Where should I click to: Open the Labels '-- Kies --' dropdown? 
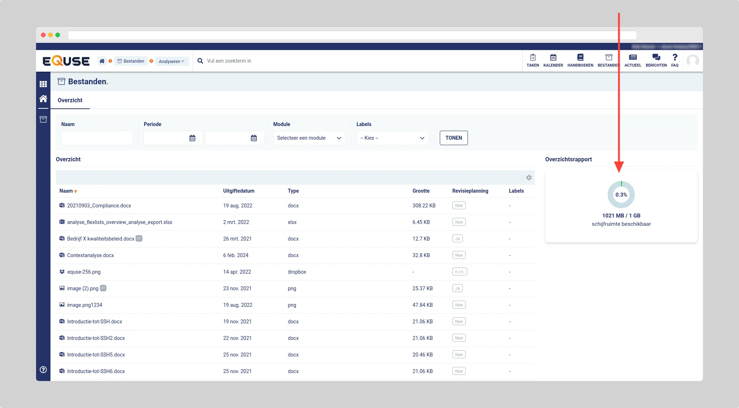point(392,138)
